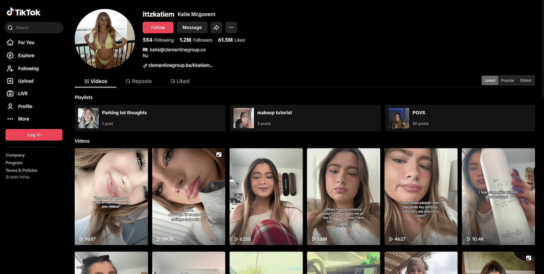The width and height of the screenshot is (544, 274).
Task: Expand the More menu in sidebar
Action: tap(23, 119)
